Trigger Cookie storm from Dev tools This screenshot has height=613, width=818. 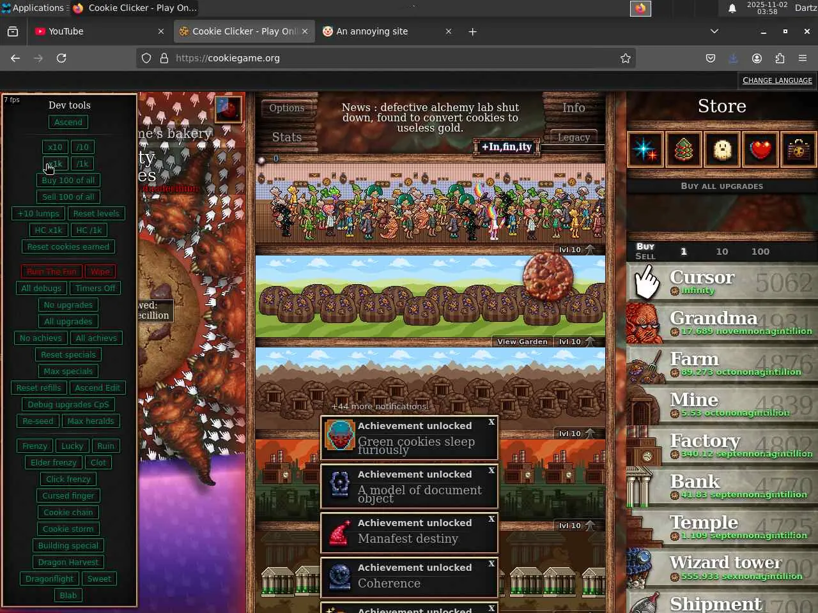click(x=68, y=529)
